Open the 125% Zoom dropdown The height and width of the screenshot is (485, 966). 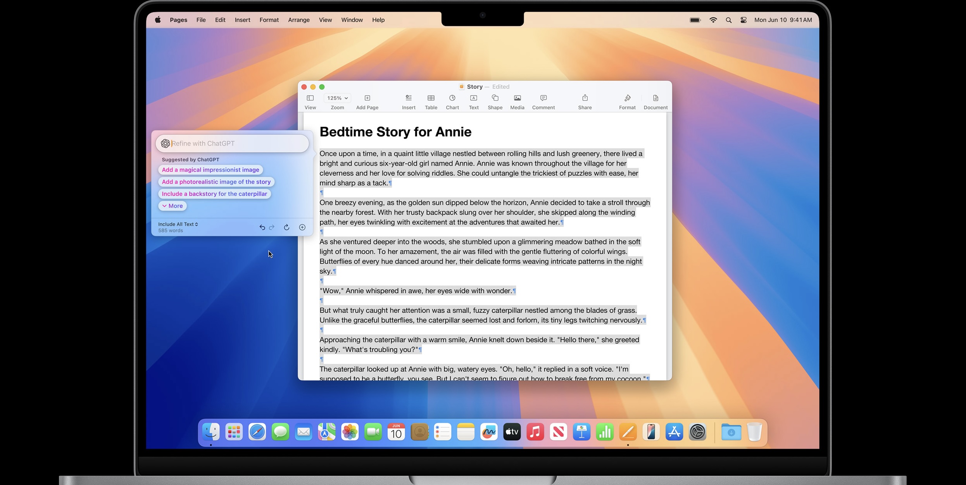[337, 98]
